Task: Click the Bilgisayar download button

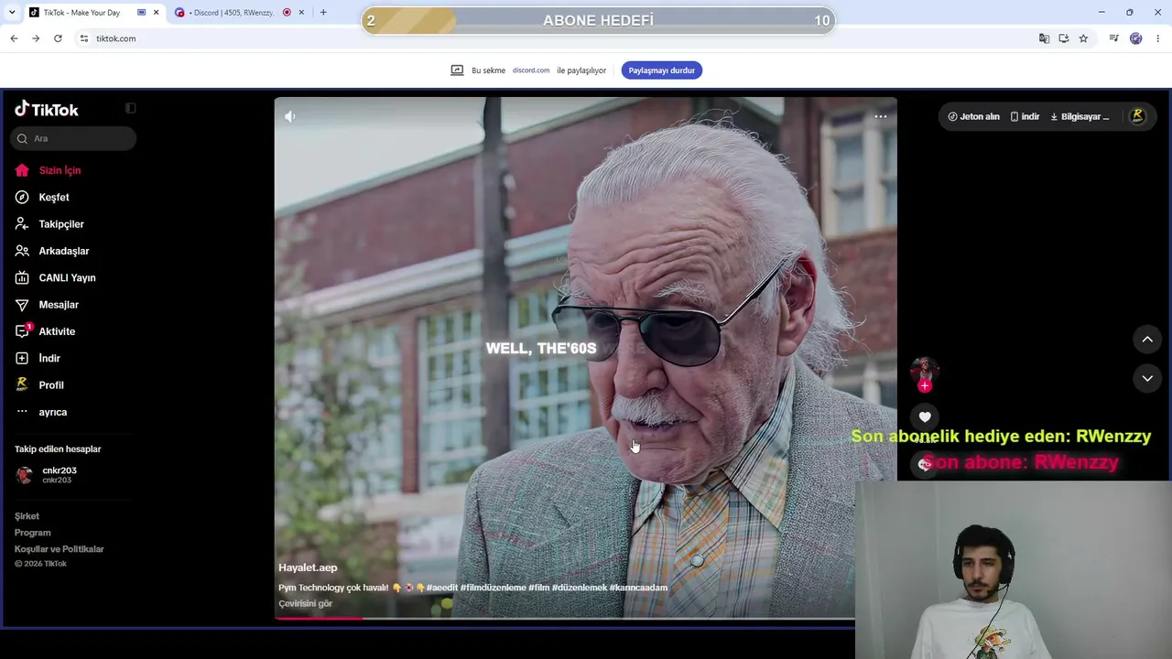Action: (1080, 116)
